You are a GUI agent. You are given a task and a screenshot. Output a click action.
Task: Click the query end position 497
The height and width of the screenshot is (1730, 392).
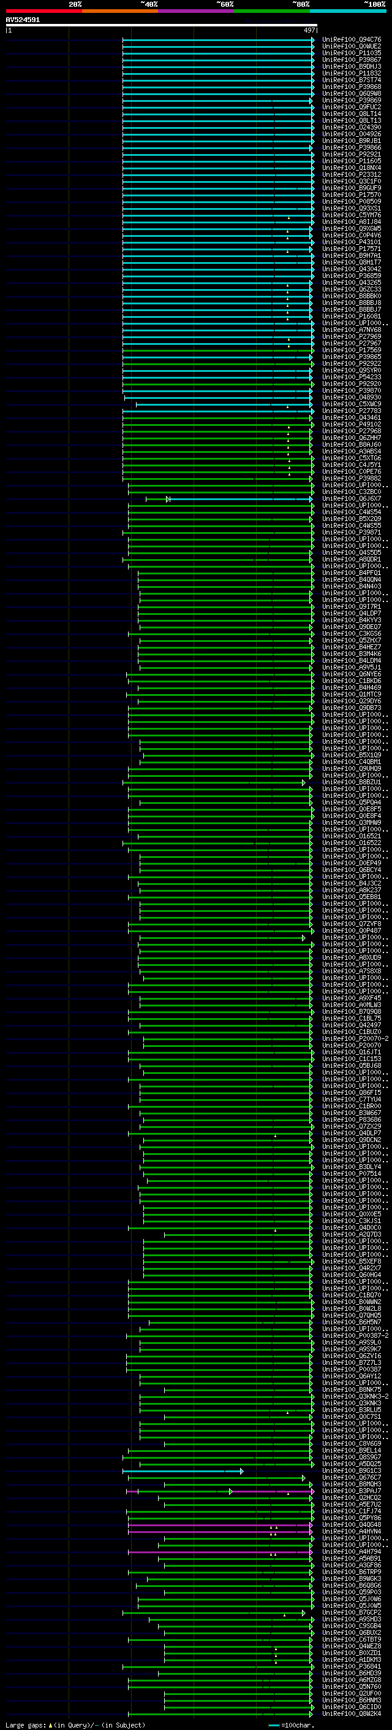pos(309,30)
